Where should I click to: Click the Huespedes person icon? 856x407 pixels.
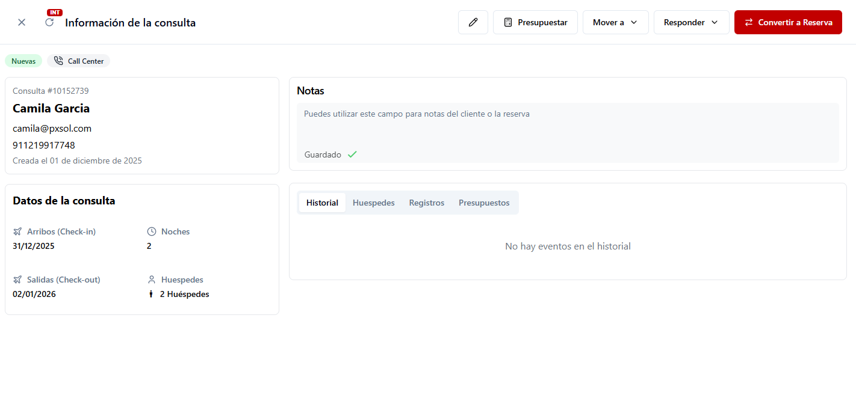point(152,280)
